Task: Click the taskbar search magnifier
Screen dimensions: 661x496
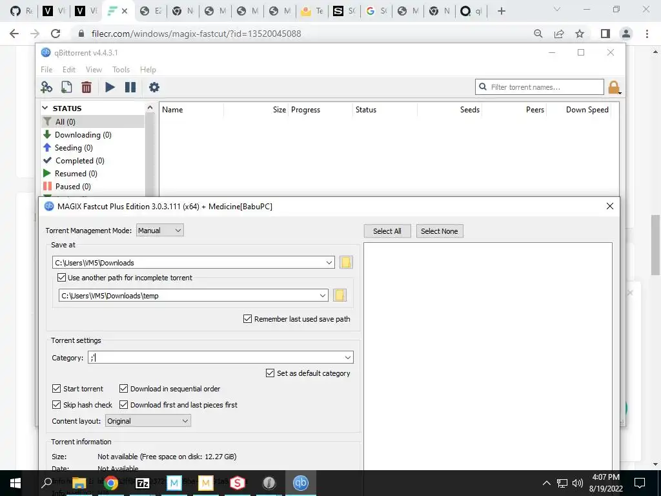Action: click(46, 483)
